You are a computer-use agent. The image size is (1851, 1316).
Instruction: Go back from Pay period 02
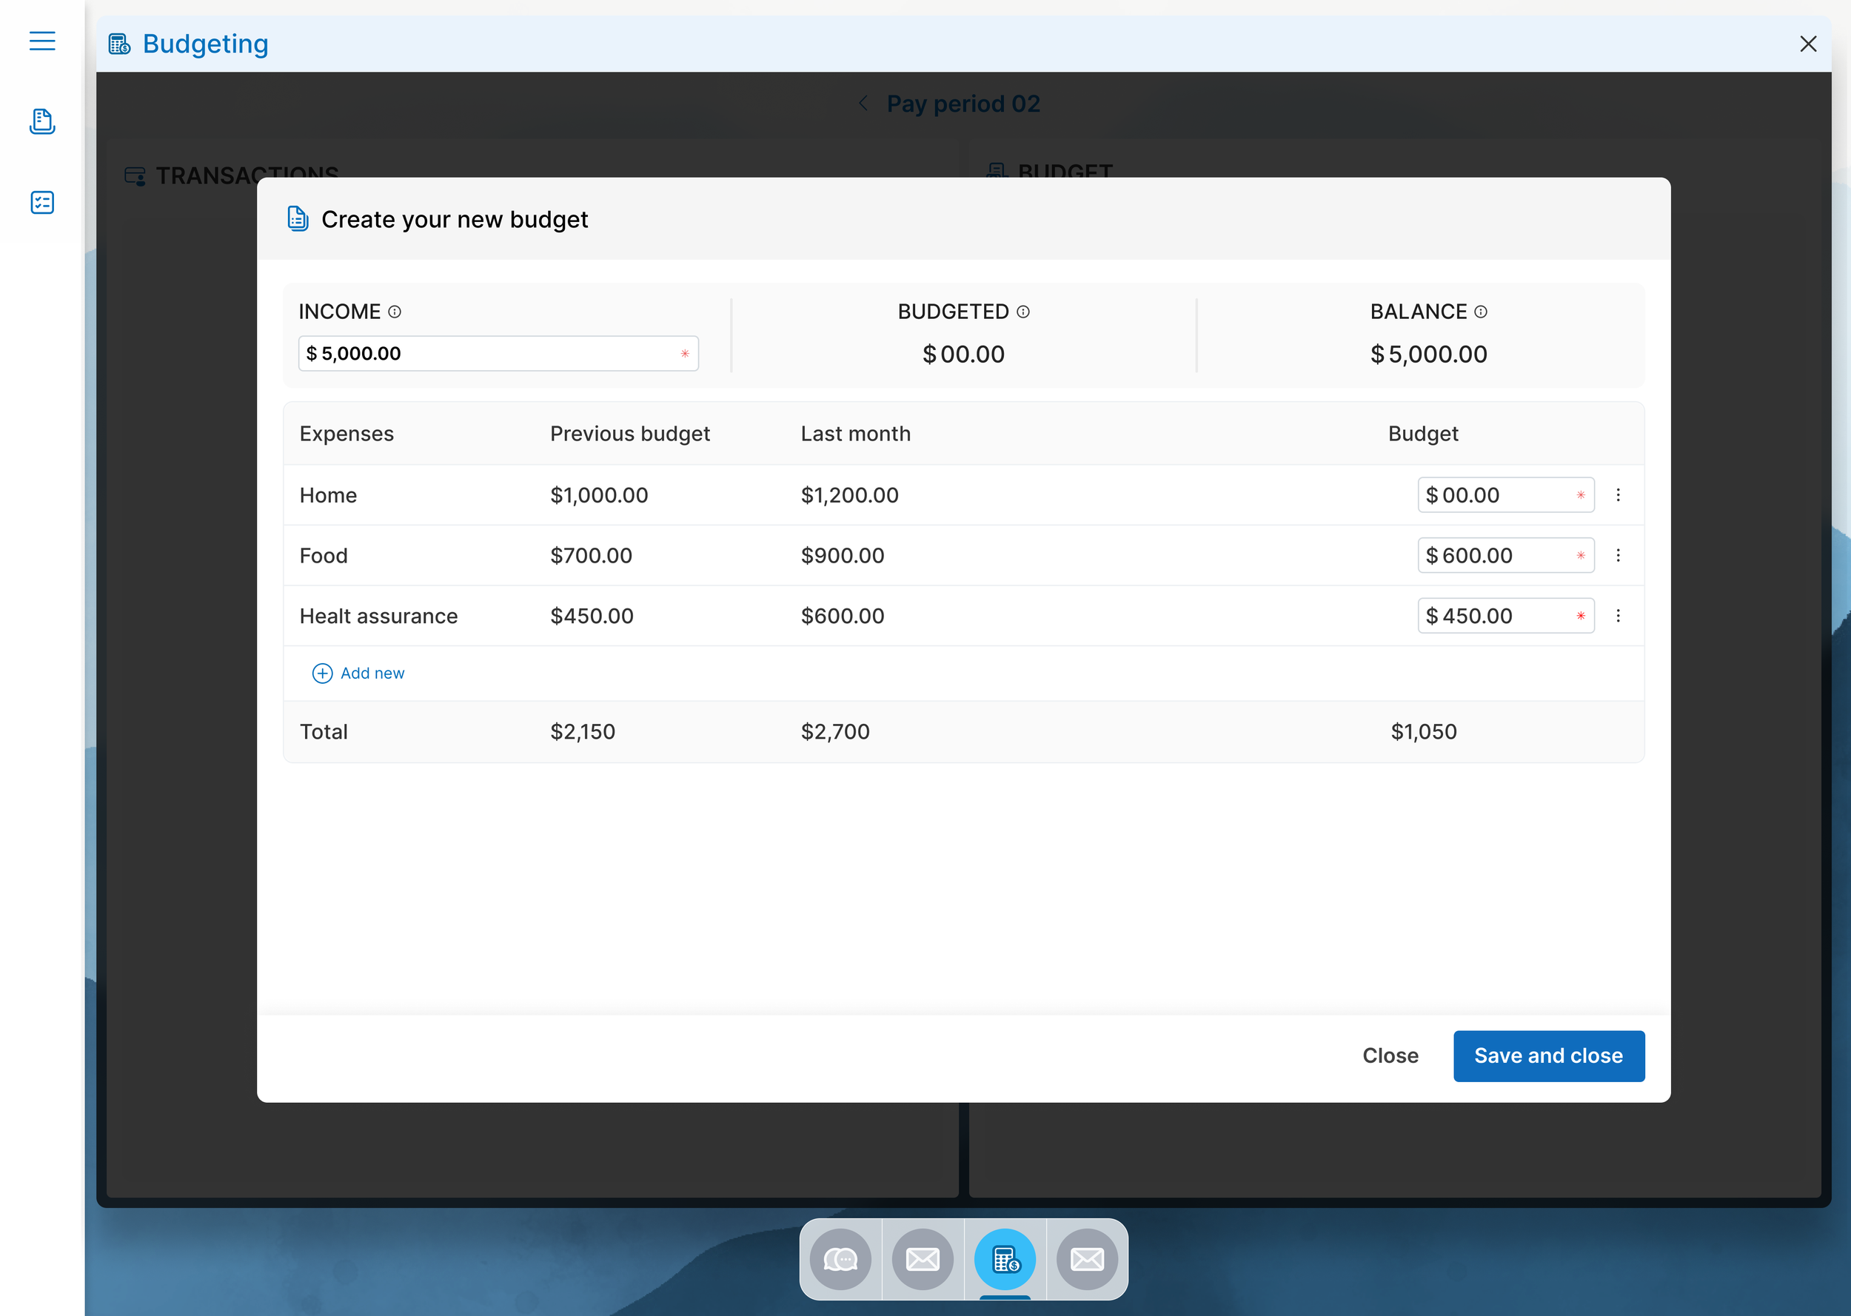pos(864,104)
